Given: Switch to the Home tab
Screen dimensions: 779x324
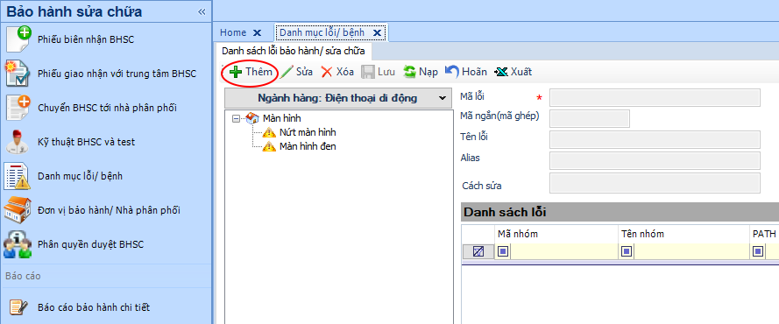Looking at the screenshot, I should (233, 32).
